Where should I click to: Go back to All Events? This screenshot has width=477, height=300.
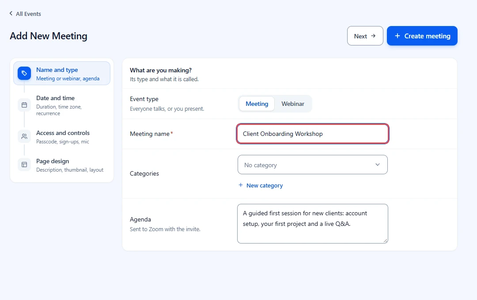pyautogui.click(x=25, y=14)
